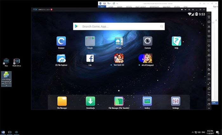
Task: Open volume control in system tray
Action: click(199, 132)
